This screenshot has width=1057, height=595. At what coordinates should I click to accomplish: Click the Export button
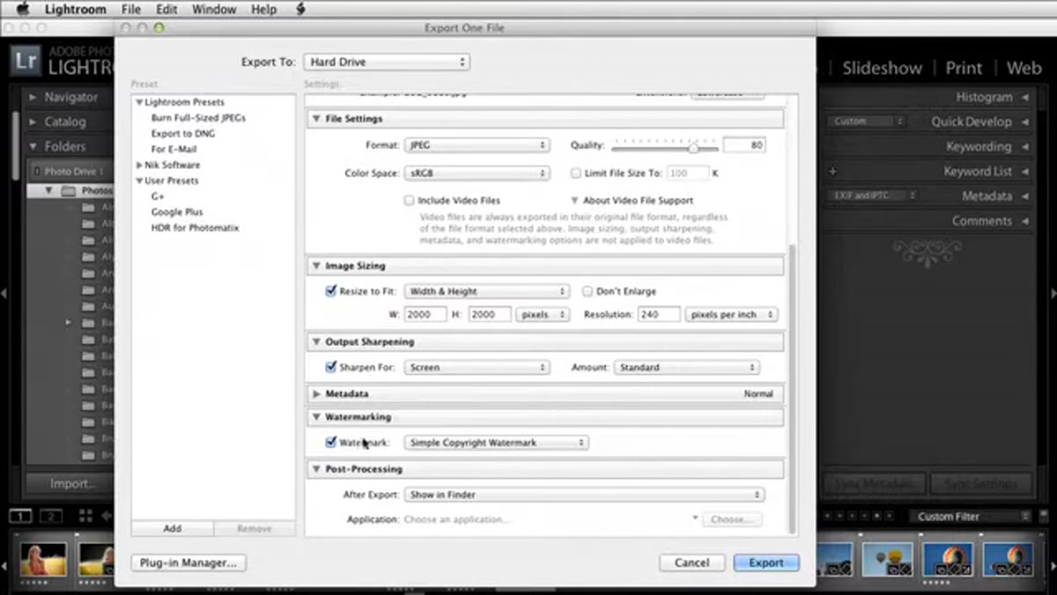[766, 562]
